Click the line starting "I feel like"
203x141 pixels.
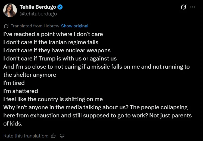tap(53, 99)
